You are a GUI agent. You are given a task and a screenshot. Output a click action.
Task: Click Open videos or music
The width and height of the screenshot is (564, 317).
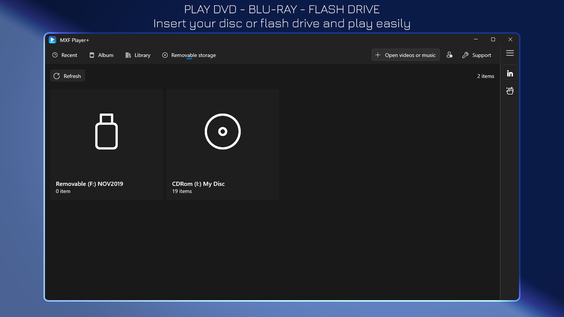pyautogui.click(x=405, y=55)
